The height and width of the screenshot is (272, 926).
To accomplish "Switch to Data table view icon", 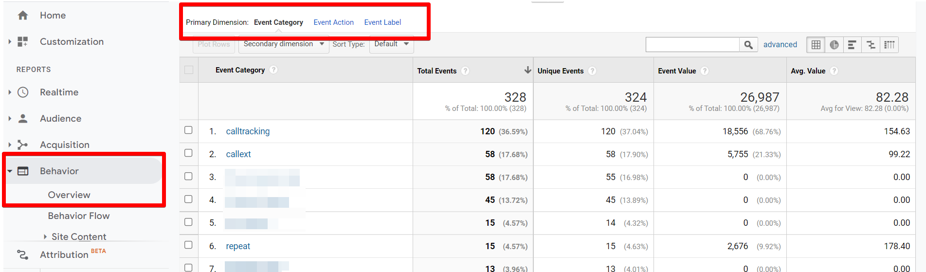I will pos(816,45).
